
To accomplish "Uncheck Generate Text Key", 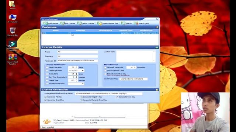I will click(117, 97).
